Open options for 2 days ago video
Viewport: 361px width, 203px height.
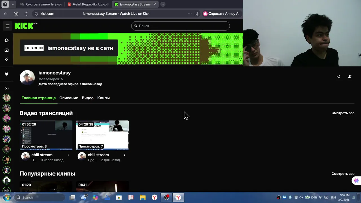click(x=124, y=155)
